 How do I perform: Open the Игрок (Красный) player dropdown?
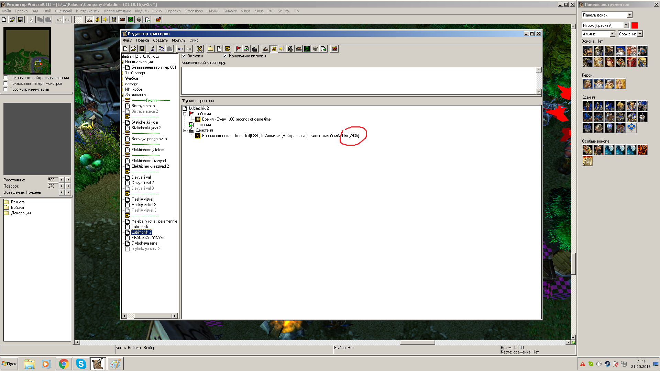(626, 25)
